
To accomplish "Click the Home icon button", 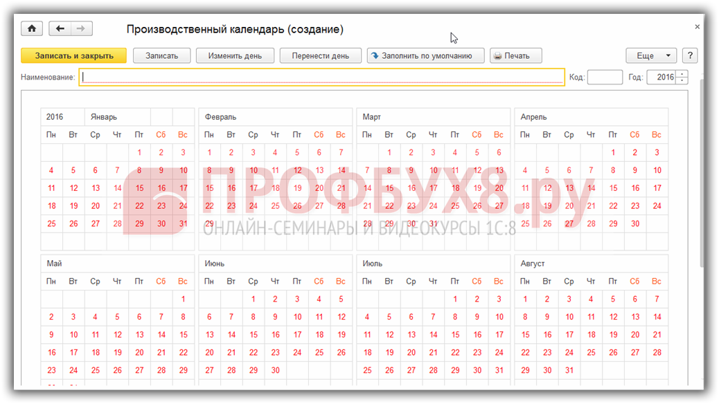I will [x=32, y=29].
